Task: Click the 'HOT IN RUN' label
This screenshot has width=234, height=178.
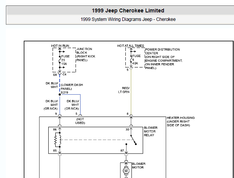Action: pyautogui.click(x=60, y=46)
